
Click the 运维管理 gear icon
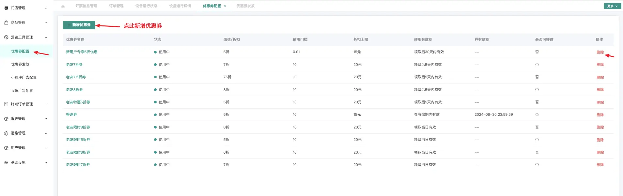click(6, 133)
